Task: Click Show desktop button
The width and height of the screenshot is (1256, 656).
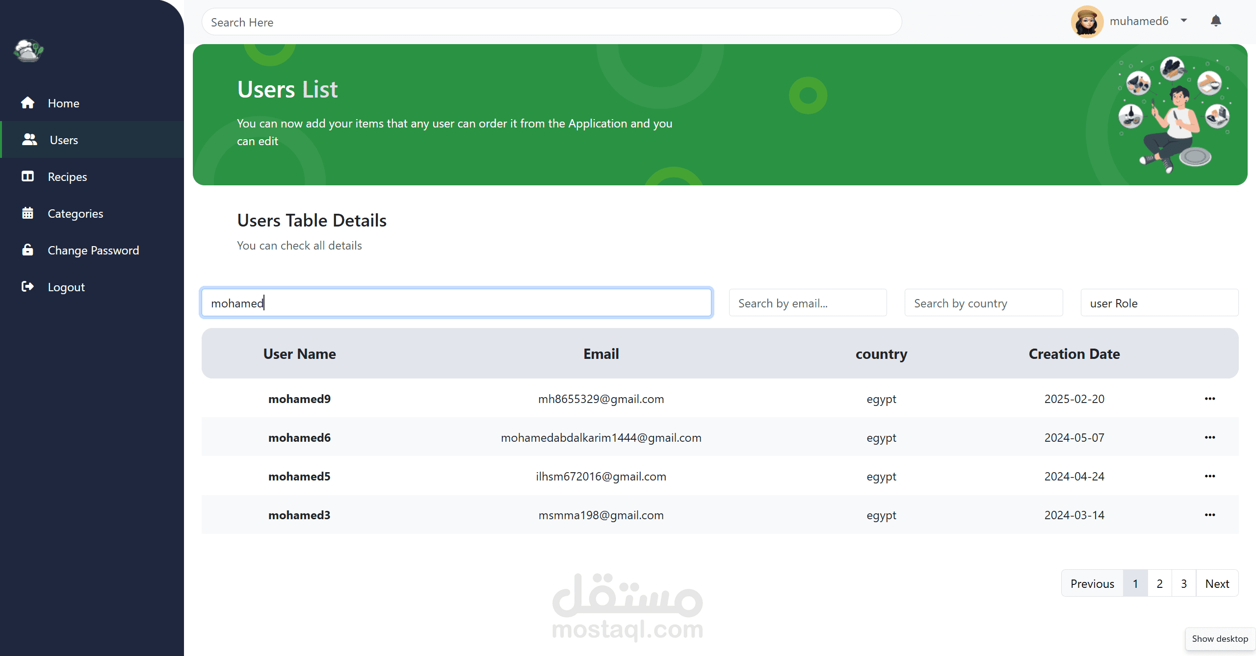Action: pos(1220,638)
